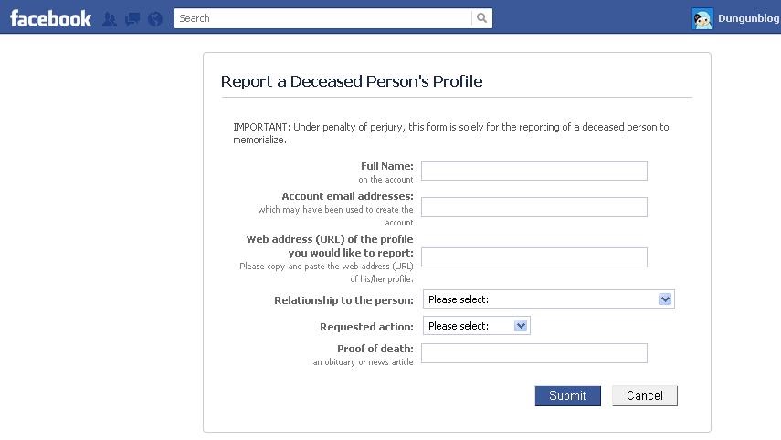This screenshot has width=781, height=440.
Task: Click the Requested action dropdown arrow
Action: [521, 326]
